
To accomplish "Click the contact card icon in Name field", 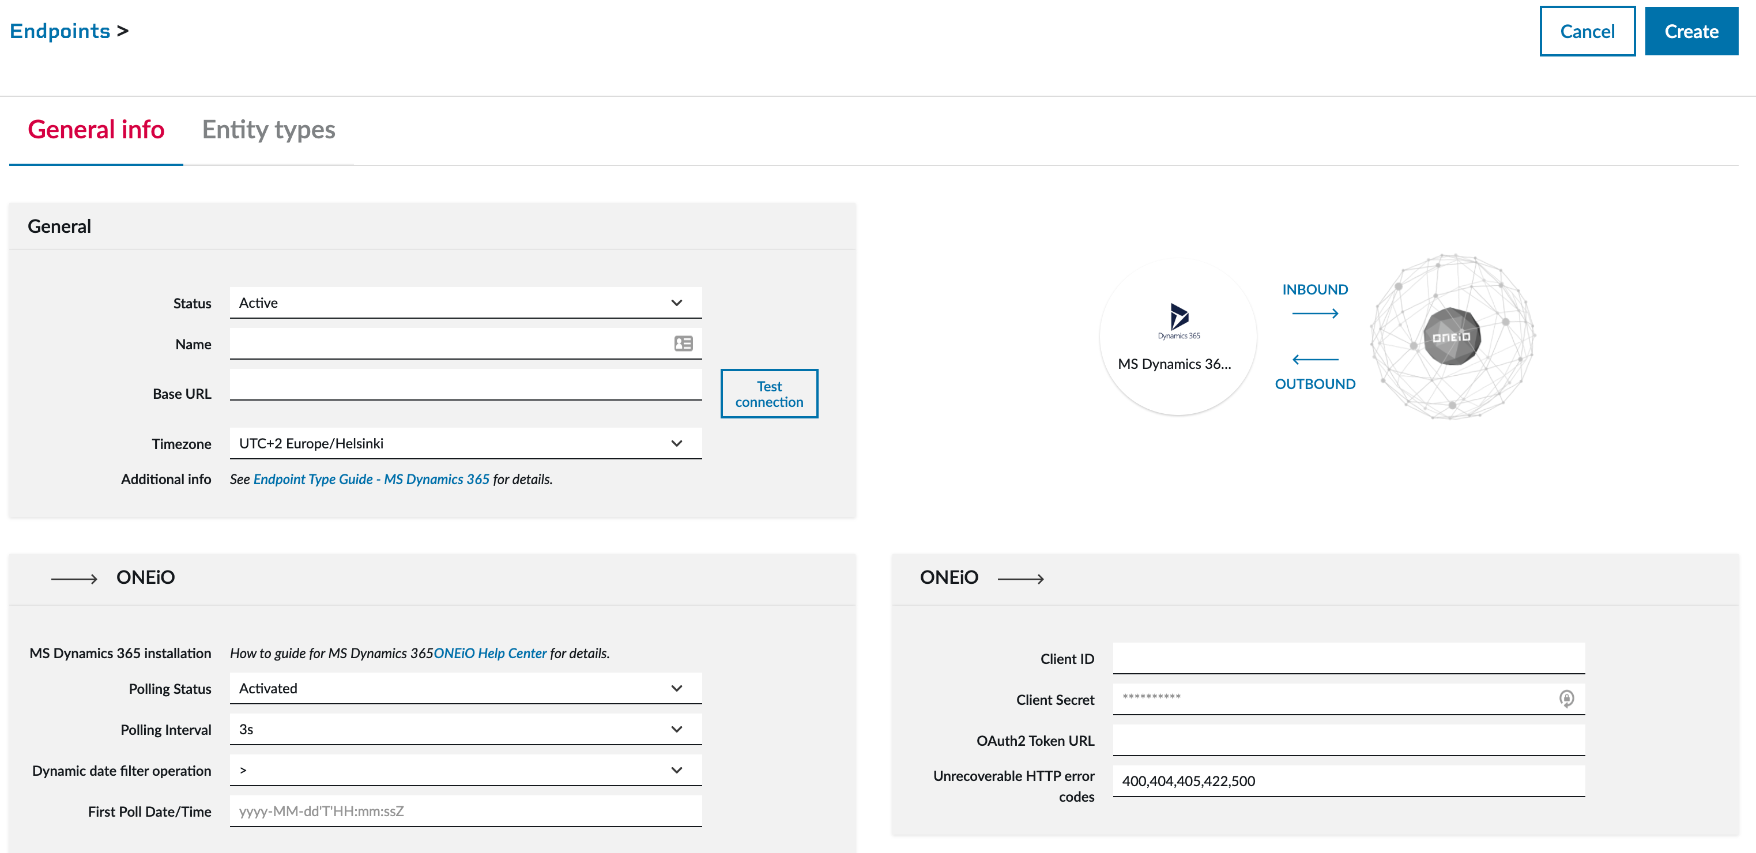I will coord(683,344).
